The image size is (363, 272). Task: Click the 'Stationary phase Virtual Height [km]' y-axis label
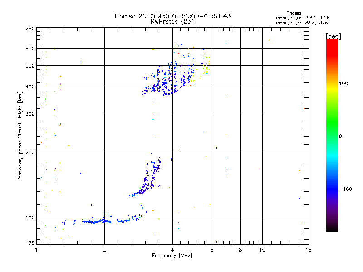point(20,136)
